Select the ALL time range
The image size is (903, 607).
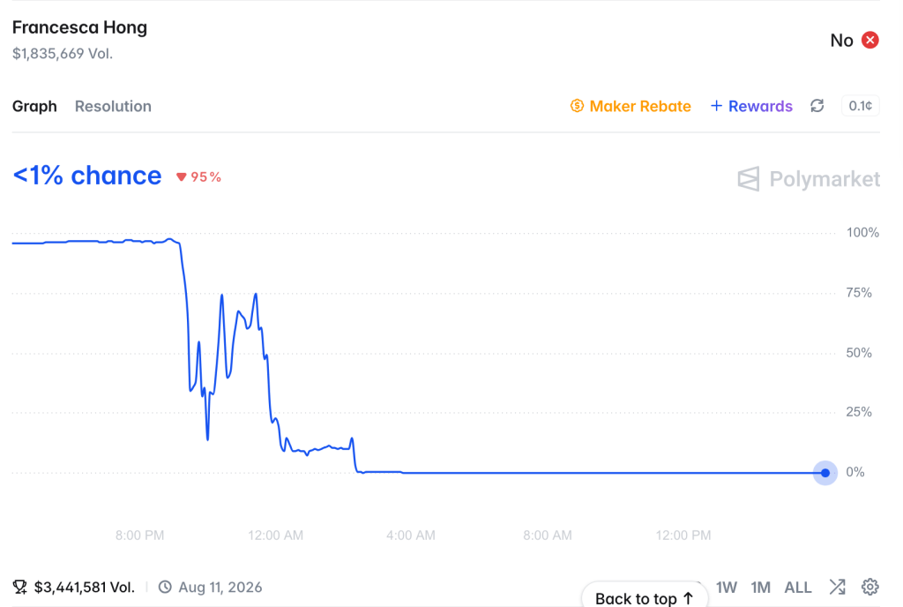pos(797,588)
